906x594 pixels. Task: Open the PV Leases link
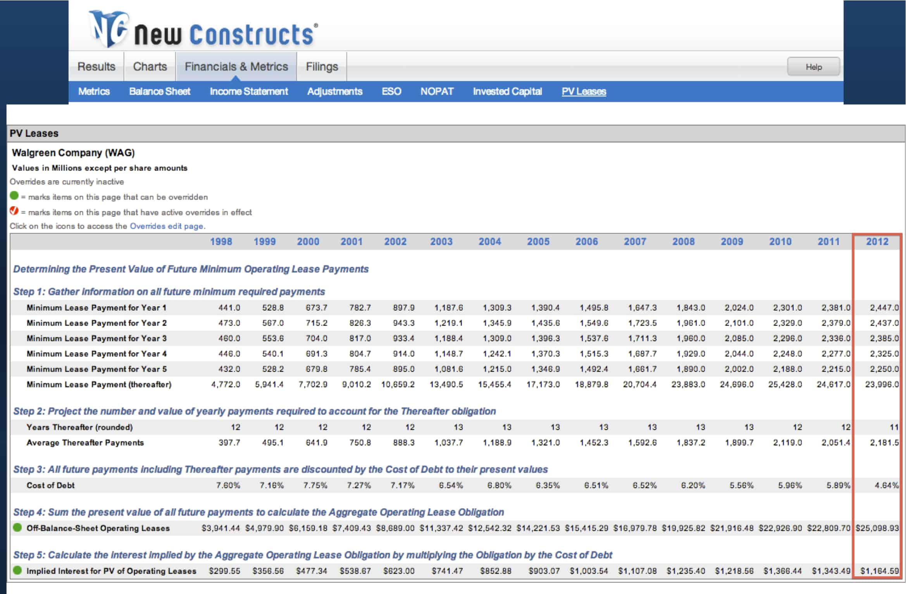584,92
